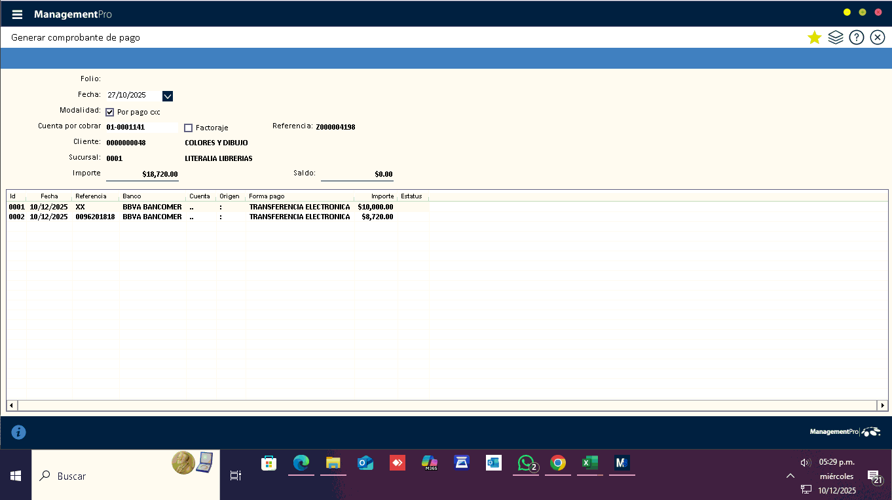Image resolution: width=892 pixels, height=500 pixels.
Task: Open the stacked layers icon
Action: pyautogui.click(x=835, y=37)
